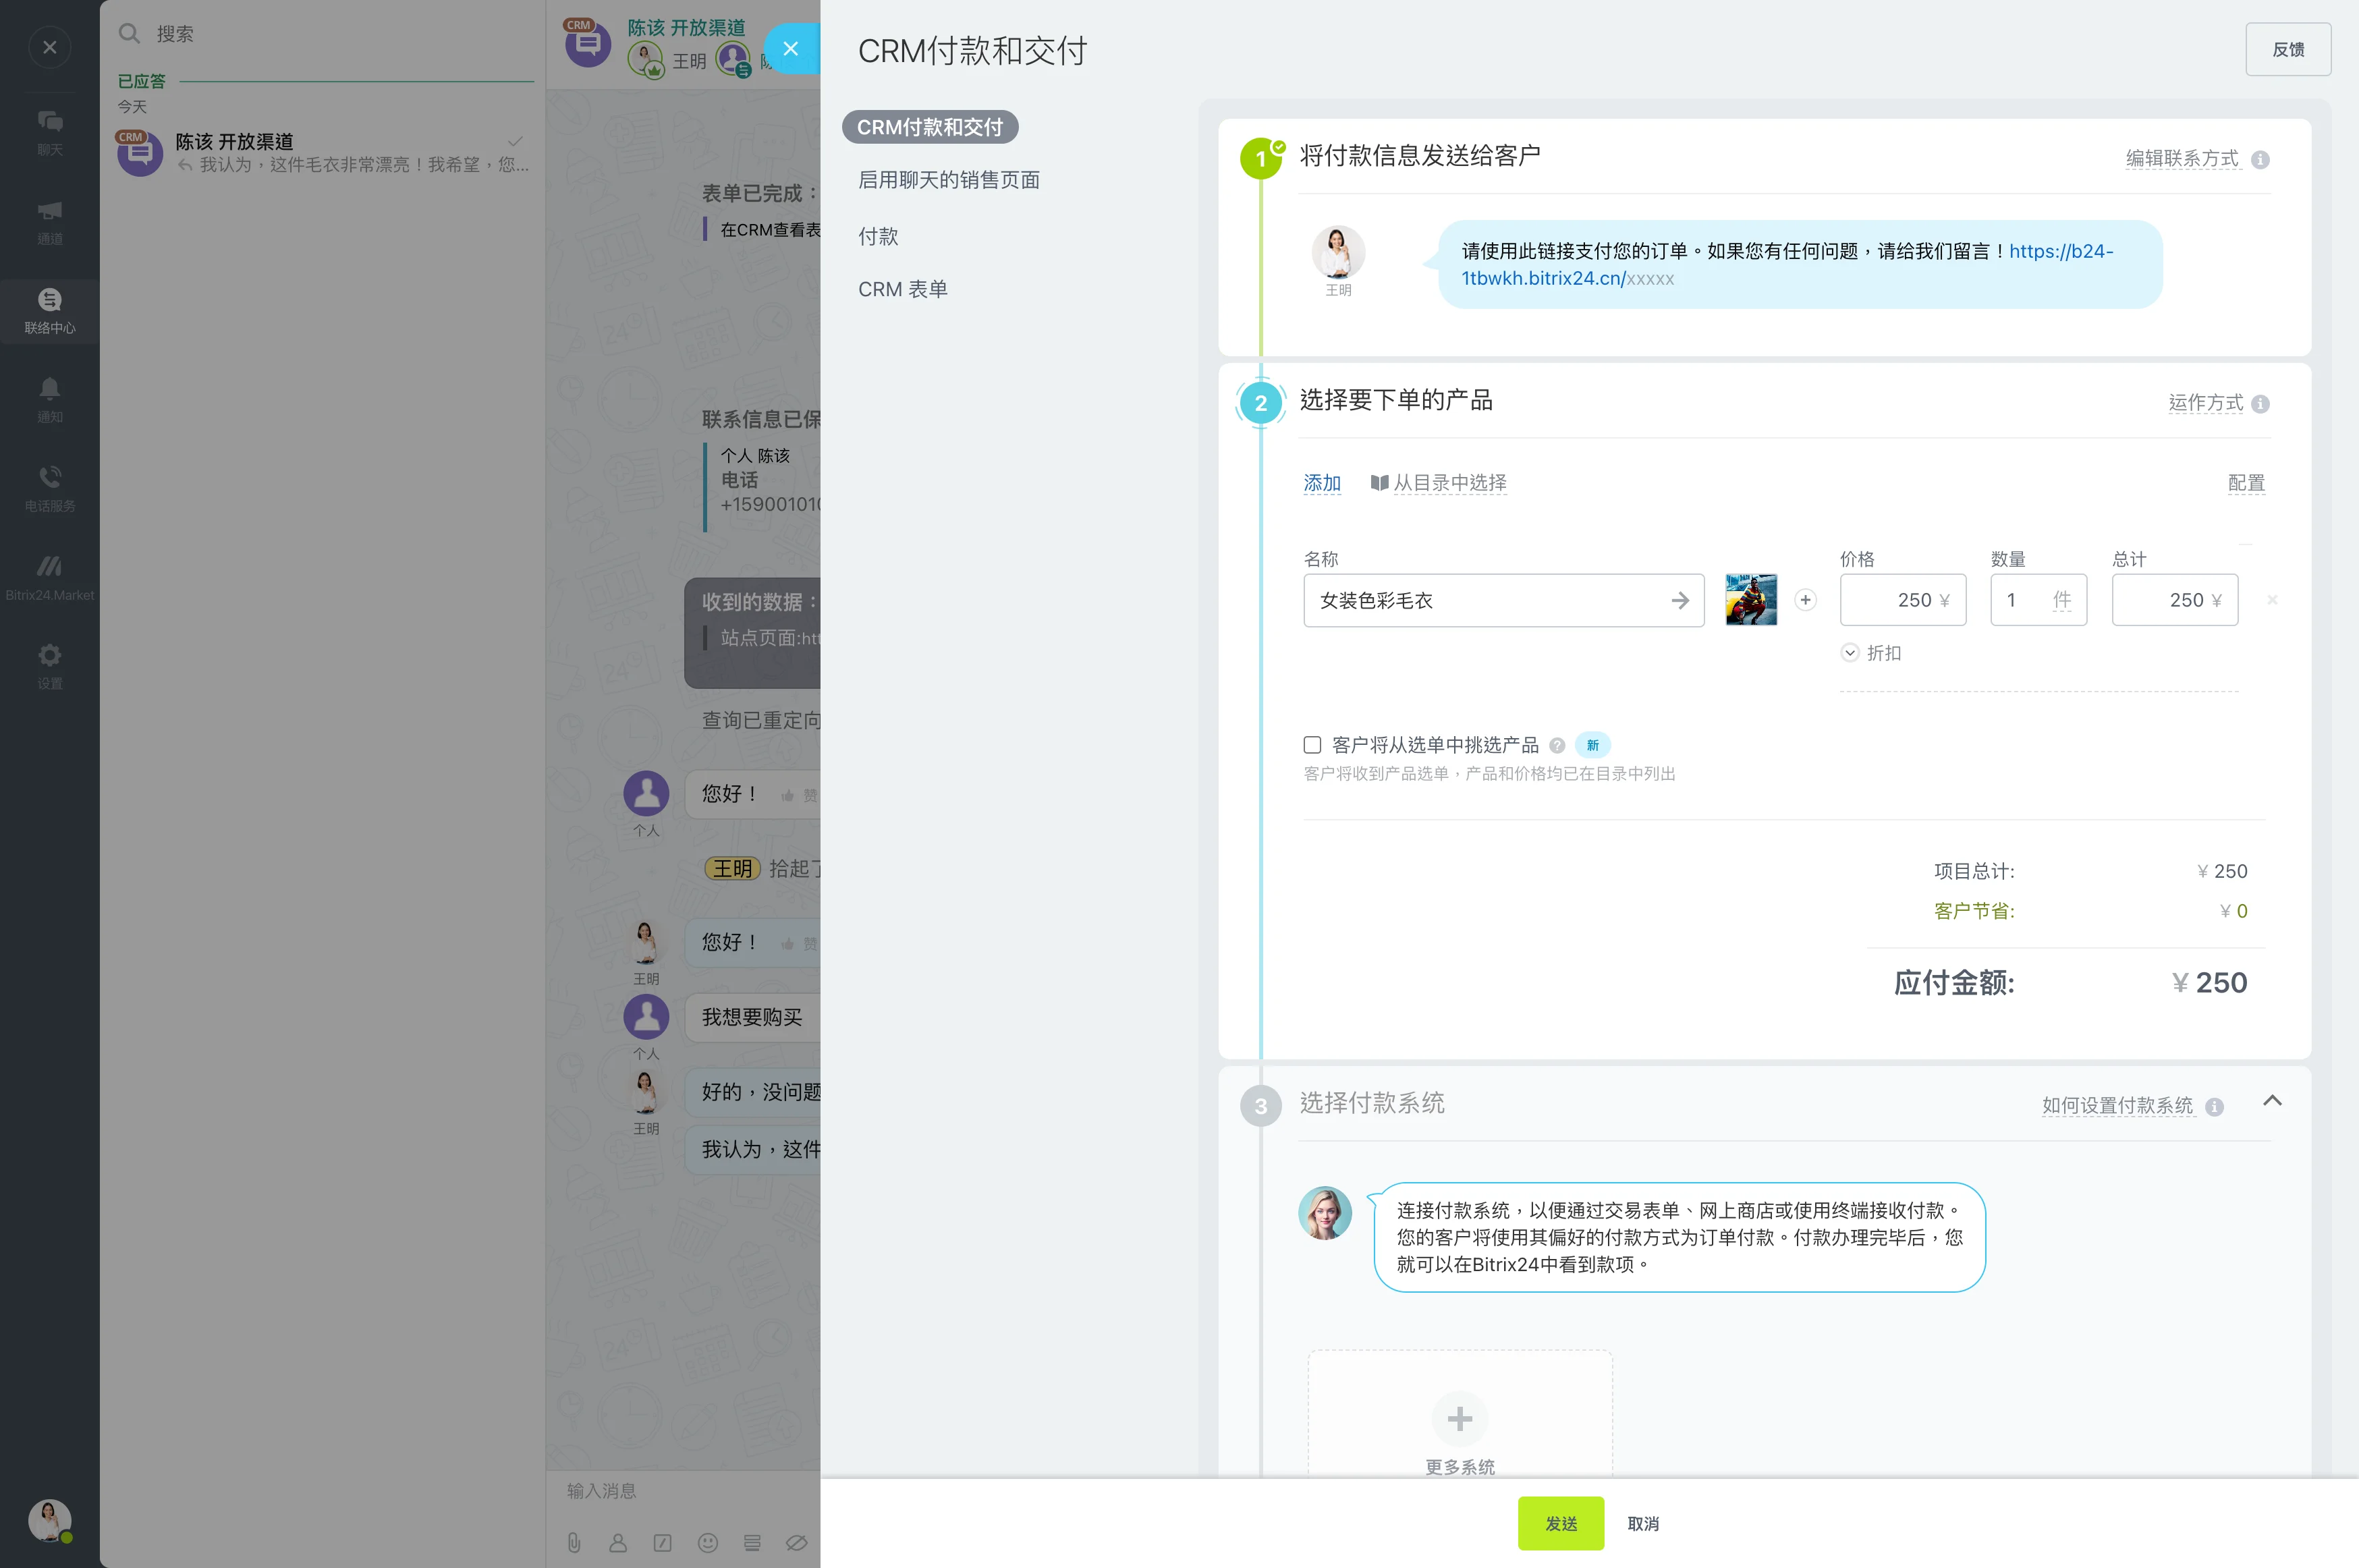Open Bitrix24.Market icon in sidebar

coord(49,577)
